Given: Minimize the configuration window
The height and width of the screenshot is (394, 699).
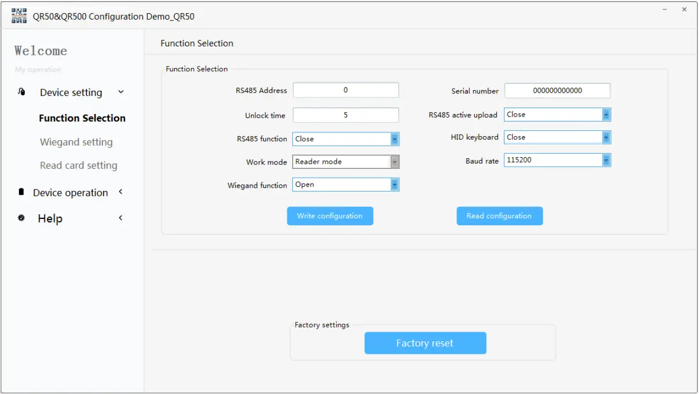Looking at the screenshot, I should [x=665, y=9].
